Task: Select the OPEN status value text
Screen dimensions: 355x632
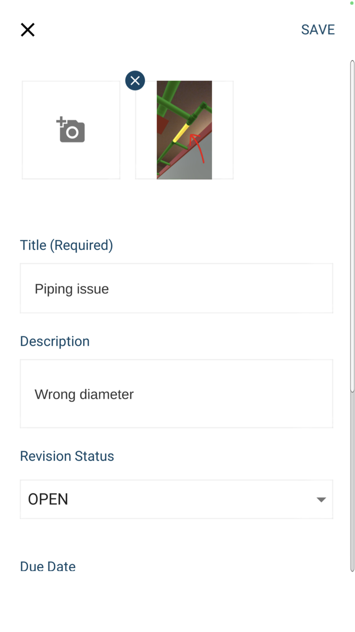Action: [x=48, y=499]
